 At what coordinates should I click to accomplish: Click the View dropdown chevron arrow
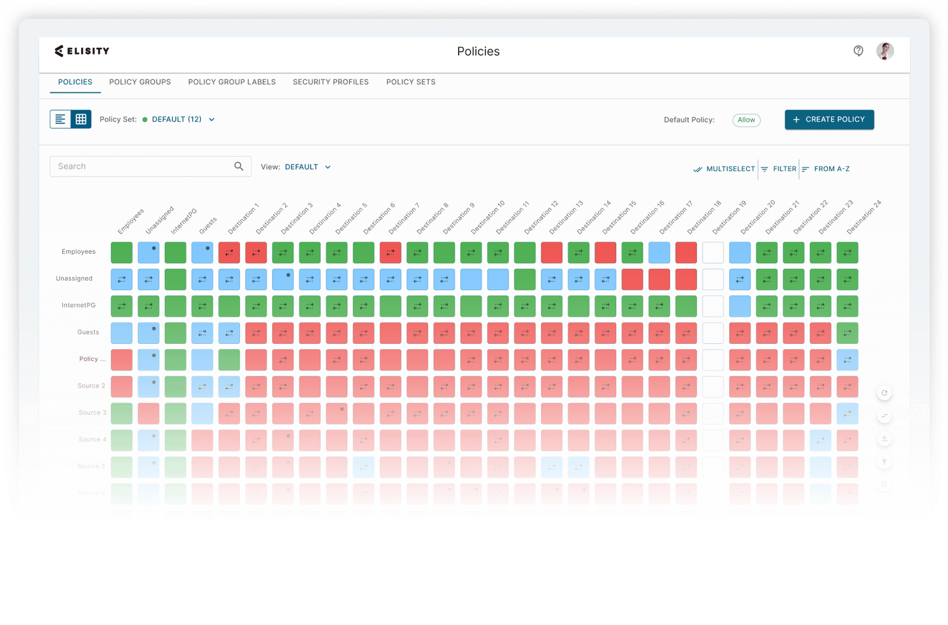click(328, 167)
